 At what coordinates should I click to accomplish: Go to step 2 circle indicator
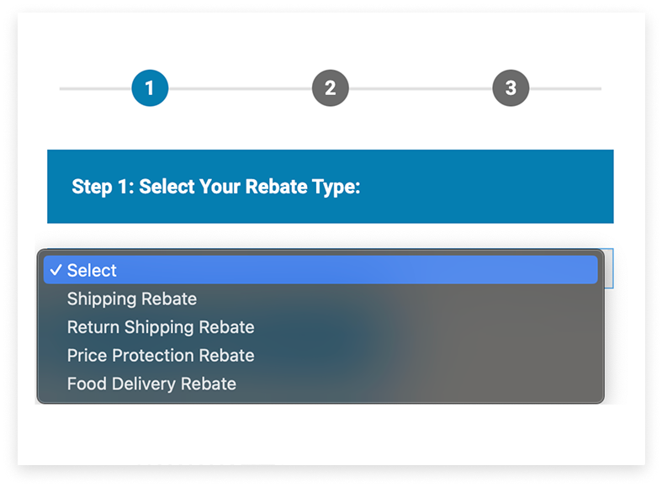tap(330, 87)
